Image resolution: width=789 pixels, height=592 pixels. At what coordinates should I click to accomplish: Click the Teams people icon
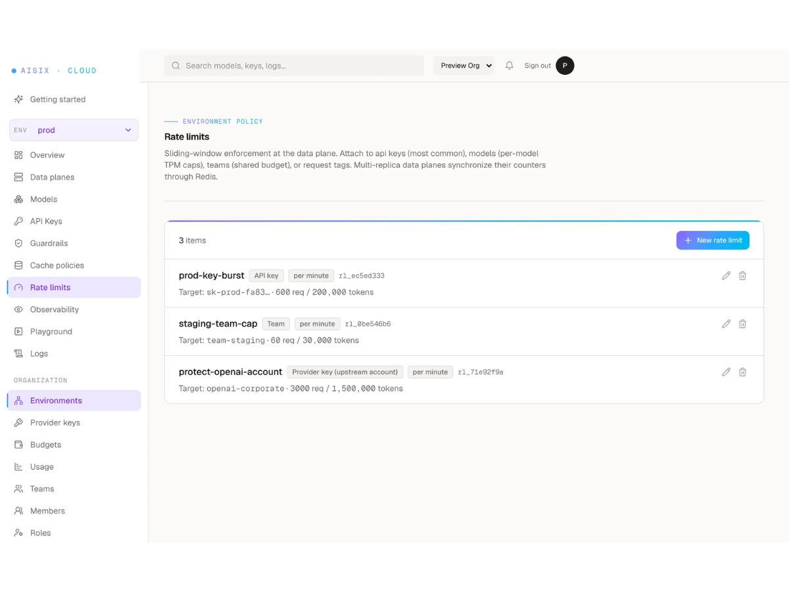point(18,489)
